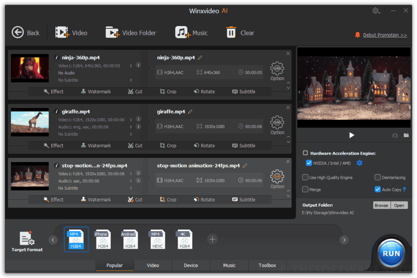Viewport: 417px width, 278px height.
Task: Play the preview video
Action: pyautogui.click(x=351, y=135)
